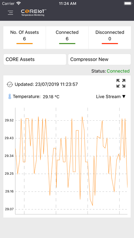Tap the 29.52 y-axis label
134x238 pixels.
[x=9, y=120]
